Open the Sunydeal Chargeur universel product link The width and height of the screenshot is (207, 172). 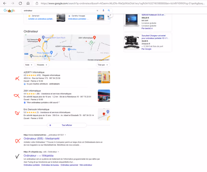click(x=155, y=37)
